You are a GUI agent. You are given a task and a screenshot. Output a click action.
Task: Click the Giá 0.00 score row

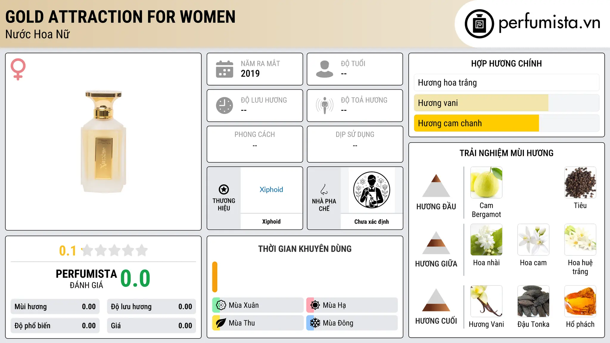(x=151, y=325)
